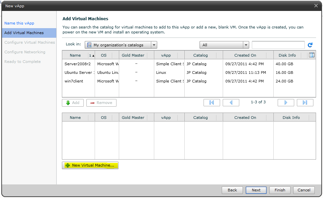Select Configure Virtual Machines step

coord(30,42)
